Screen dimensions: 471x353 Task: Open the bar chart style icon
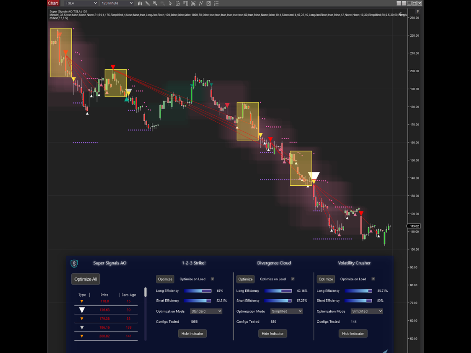[140, 3]
